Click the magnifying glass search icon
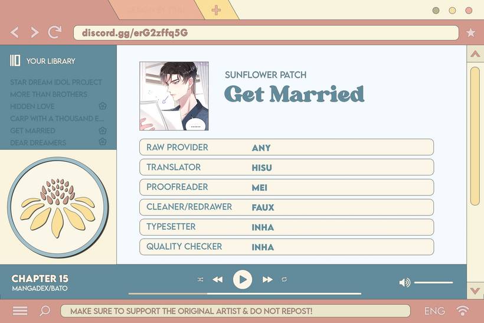 (45, 311)
